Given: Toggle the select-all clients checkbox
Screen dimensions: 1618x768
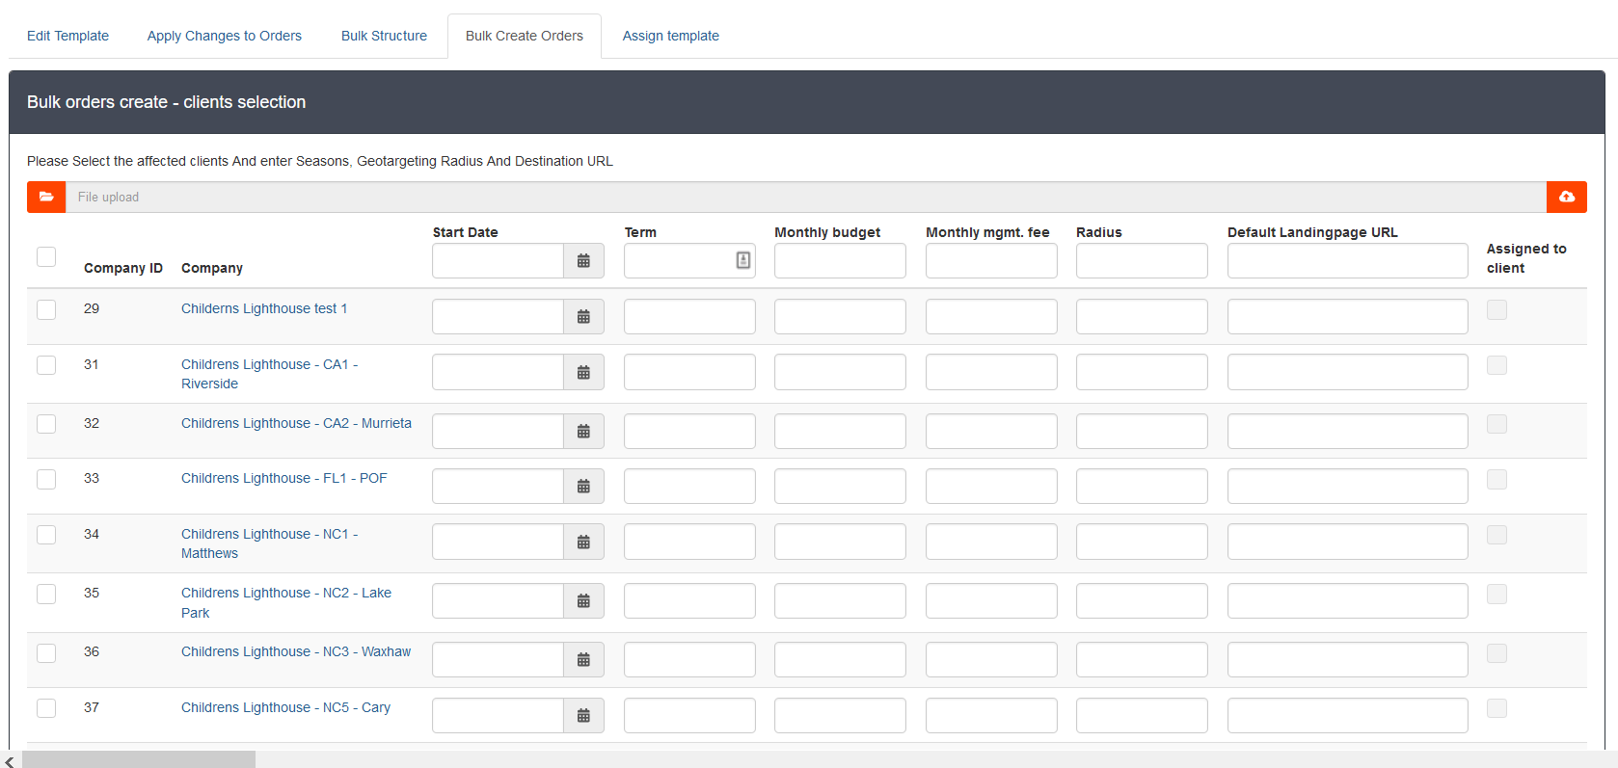Looking at the screenshot, I should point(46,256).
